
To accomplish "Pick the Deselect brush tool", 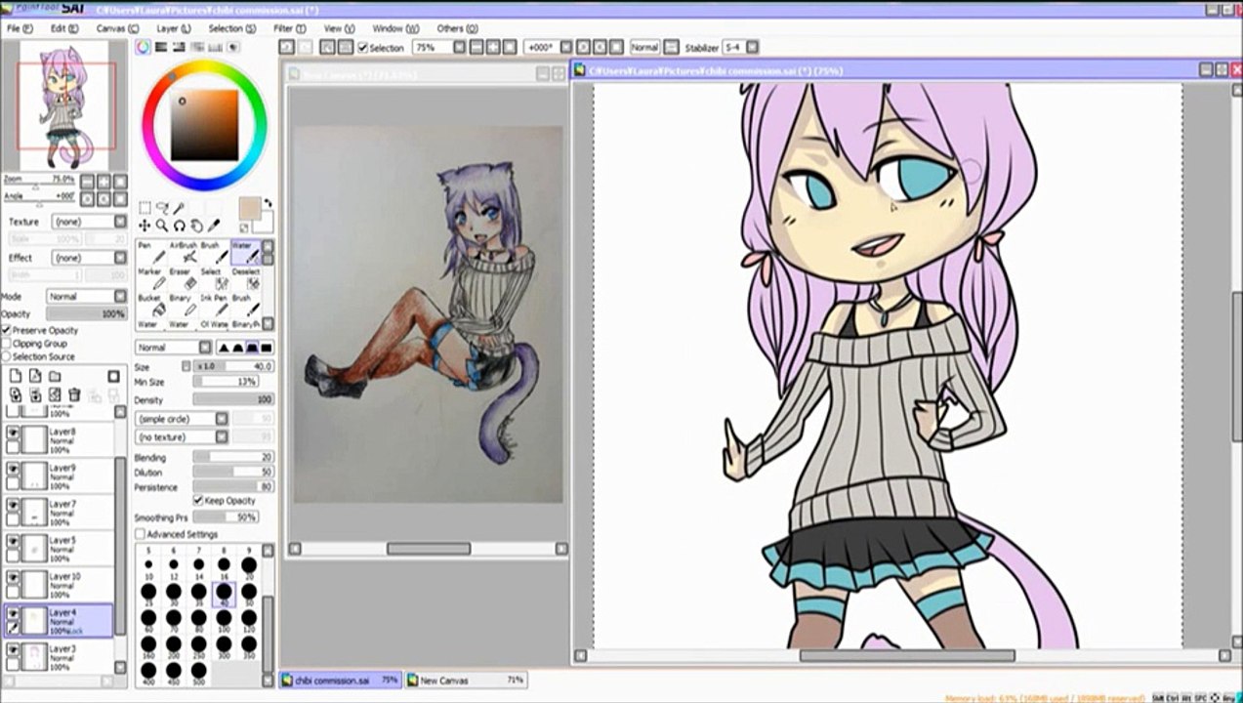I will [244, 278].
